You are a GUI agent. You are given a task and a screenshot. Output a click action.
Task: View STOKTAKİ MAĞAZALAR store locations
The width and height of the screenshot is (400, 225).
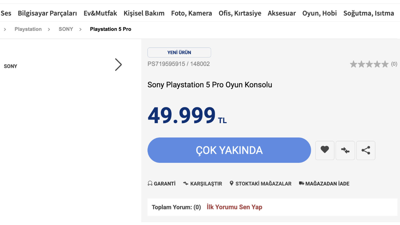pos(260,183)
